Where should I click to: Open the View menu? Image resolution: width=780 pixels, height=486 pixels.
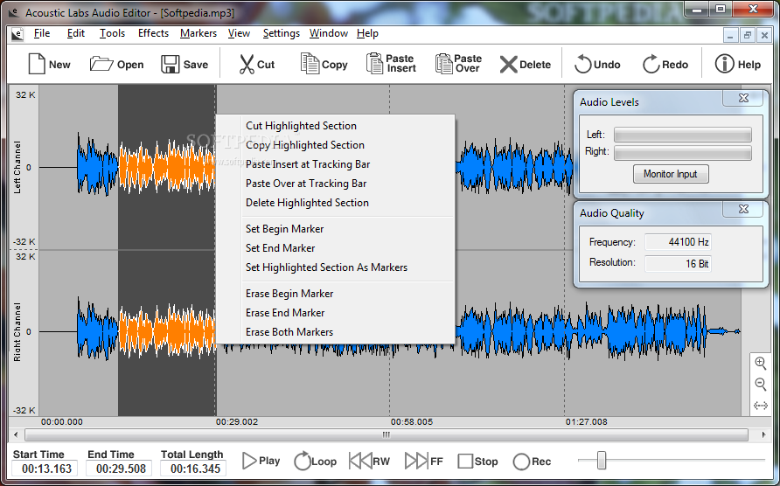tap(239, 33)
